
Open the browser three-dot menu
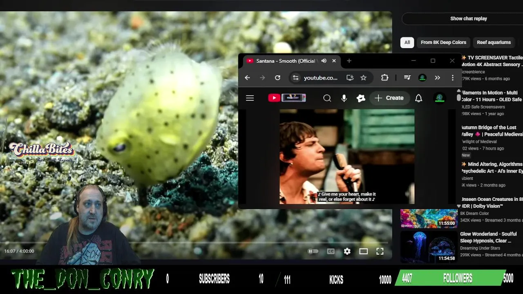452,78
